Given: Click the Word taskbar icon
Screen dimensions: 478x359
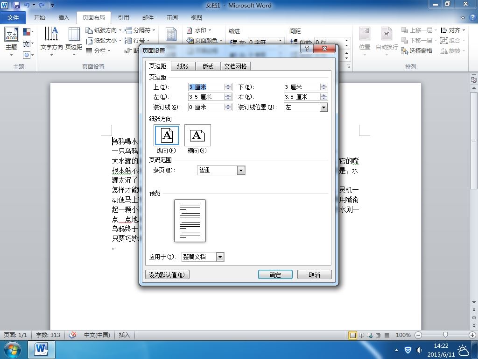Looking at the screenshot, I should tap(42, 350).
